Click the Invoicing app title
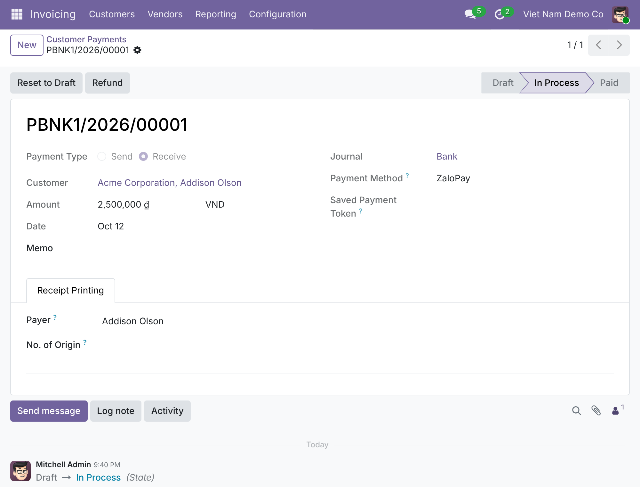This screenshot has height=487, width=640. [53, 14]
